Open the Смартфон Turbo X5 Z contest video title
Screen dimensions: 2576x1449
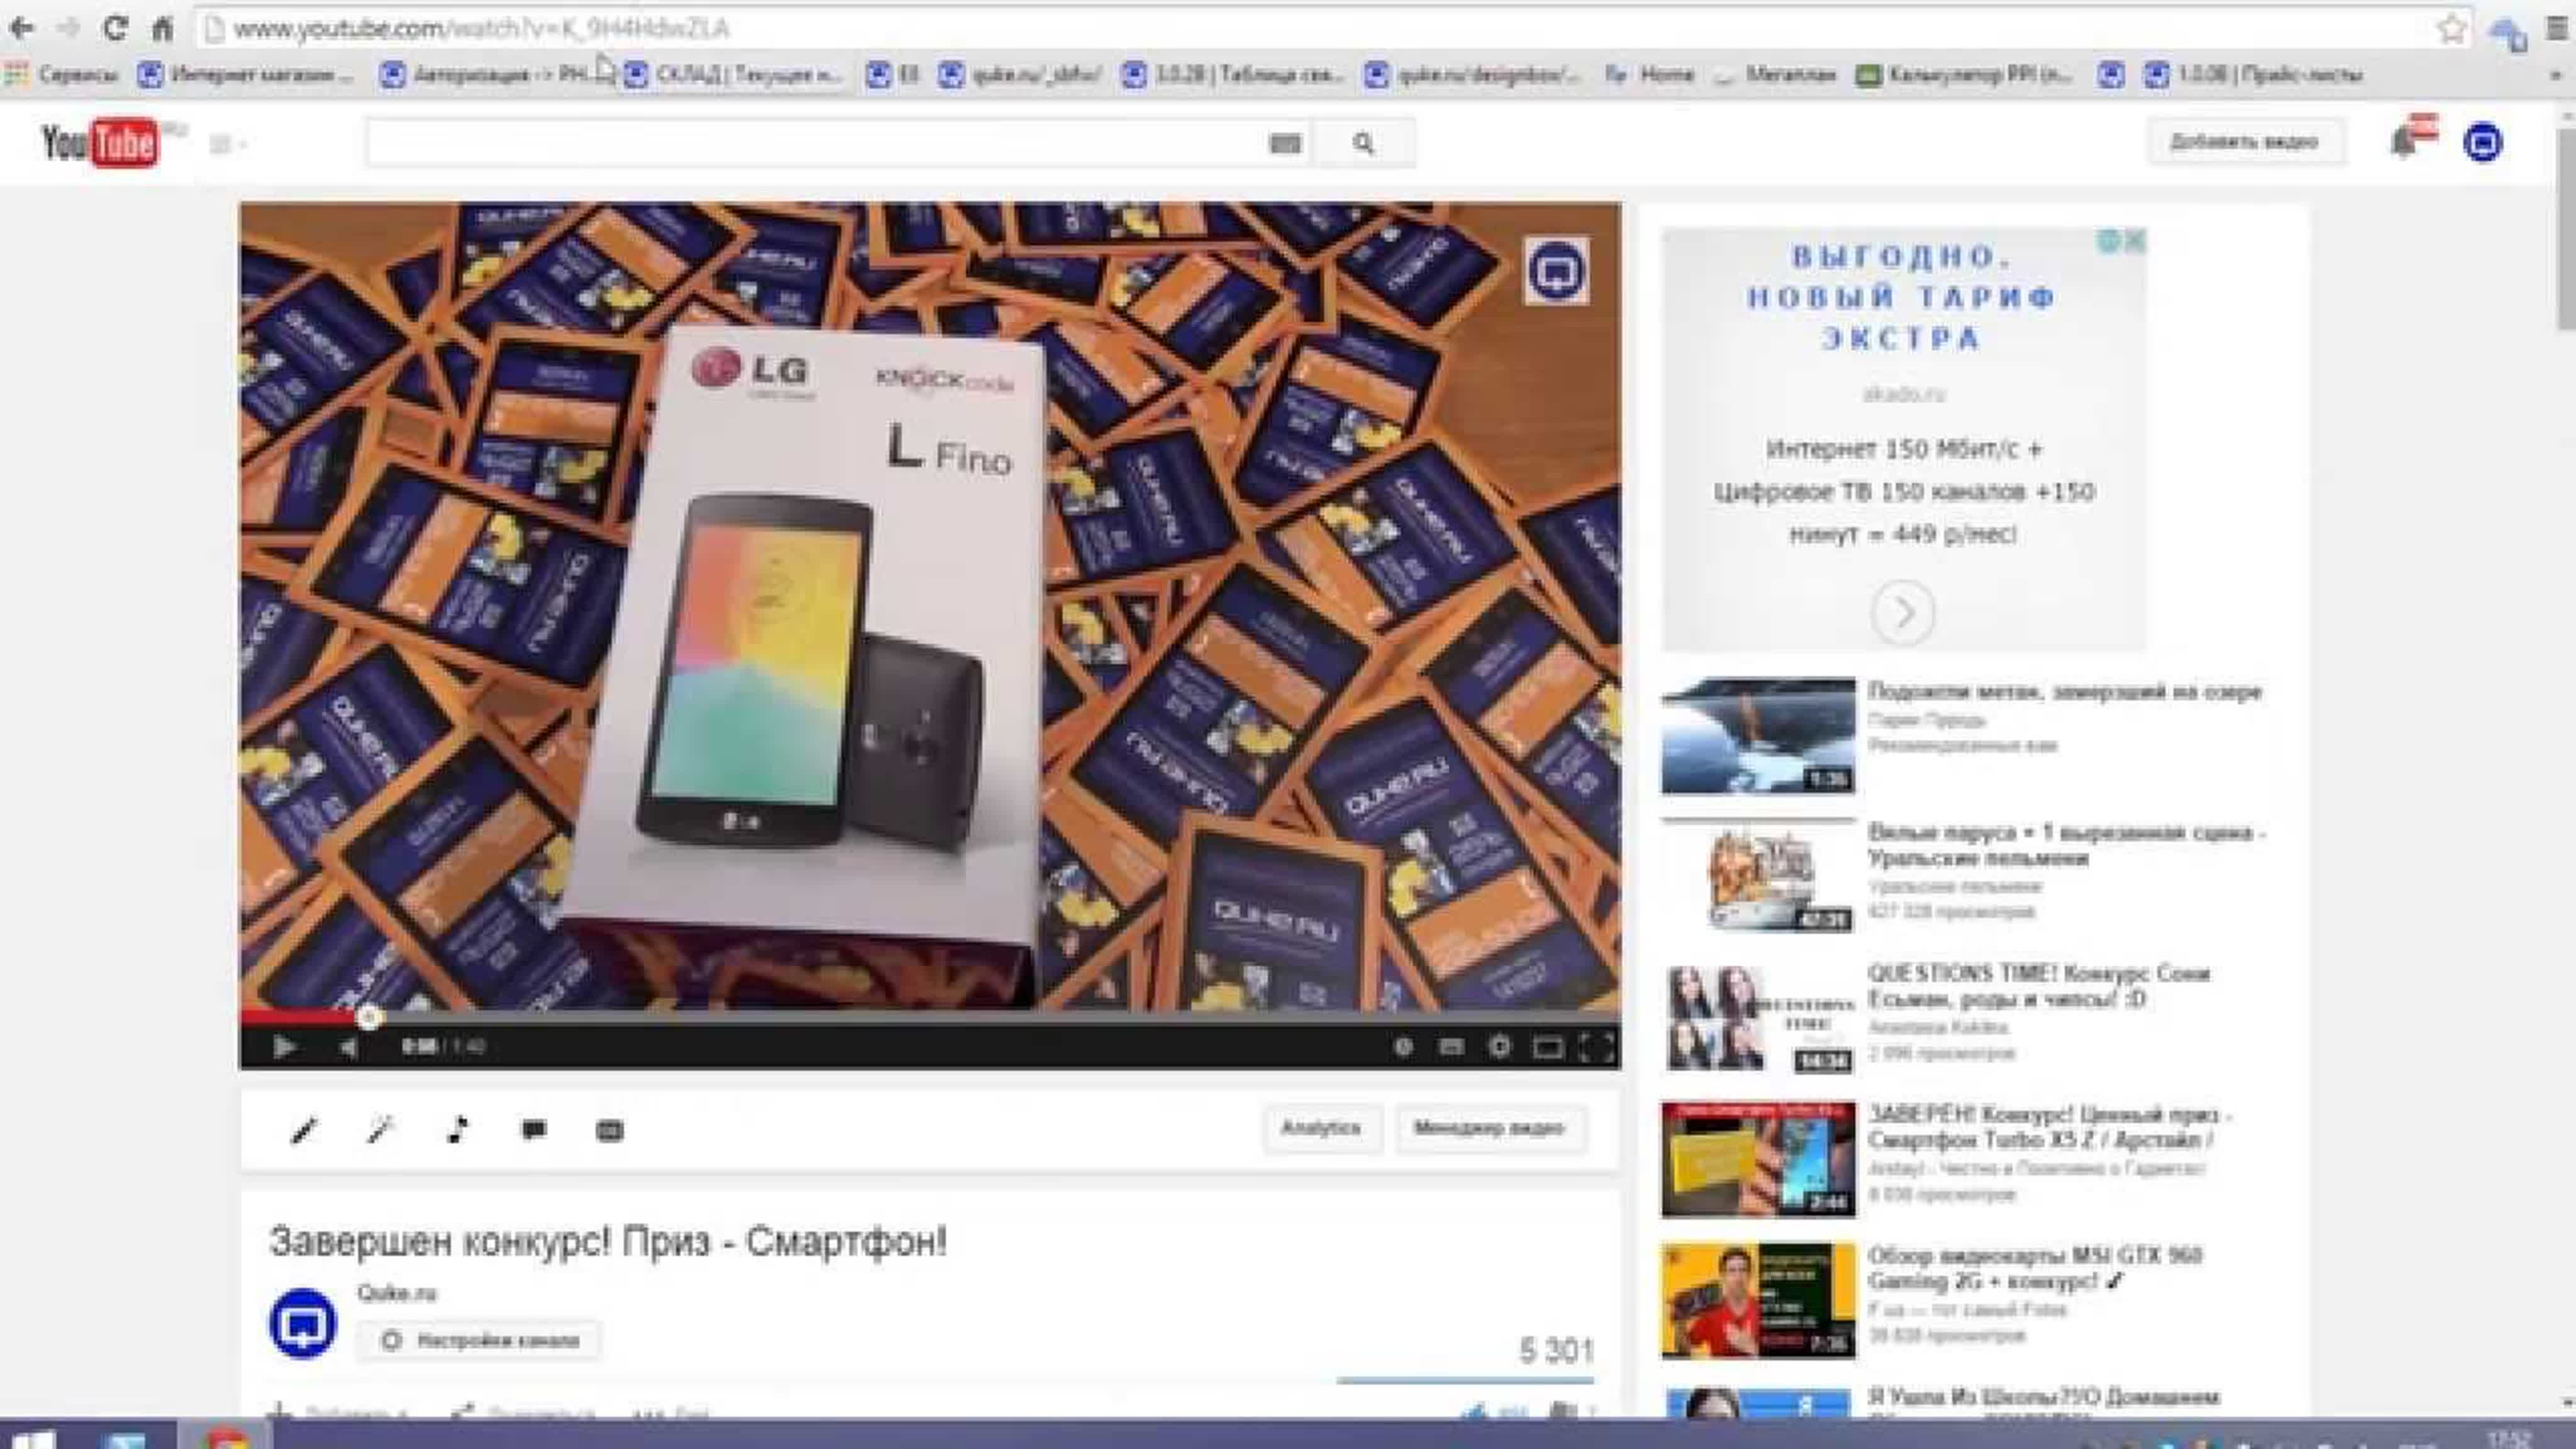[x=2050, y=1127]
